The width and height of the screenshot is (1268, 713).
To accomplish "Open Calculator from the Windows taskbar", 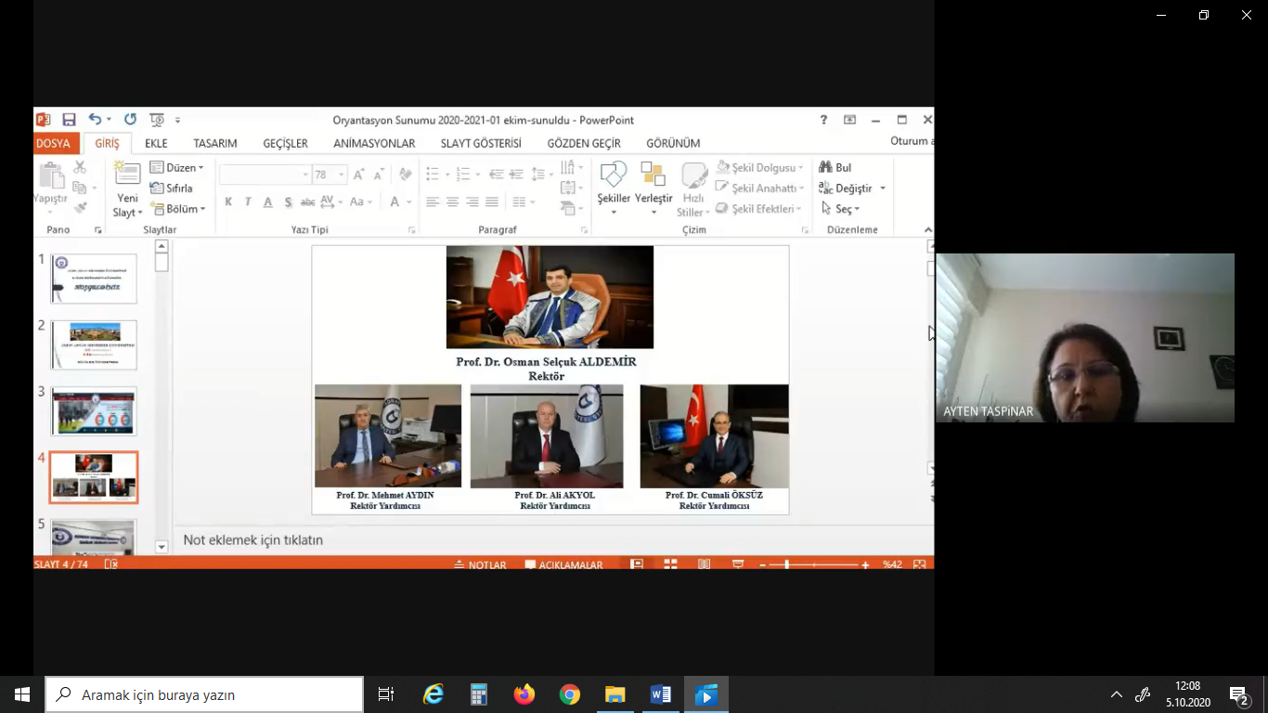I will pyautogui.click(x=479, y=694).
